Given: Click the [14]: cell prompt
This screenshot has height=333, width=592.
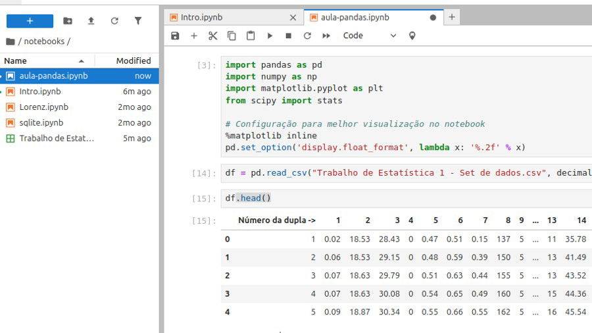Looking at the screenshot, I should tap(205, 173).
